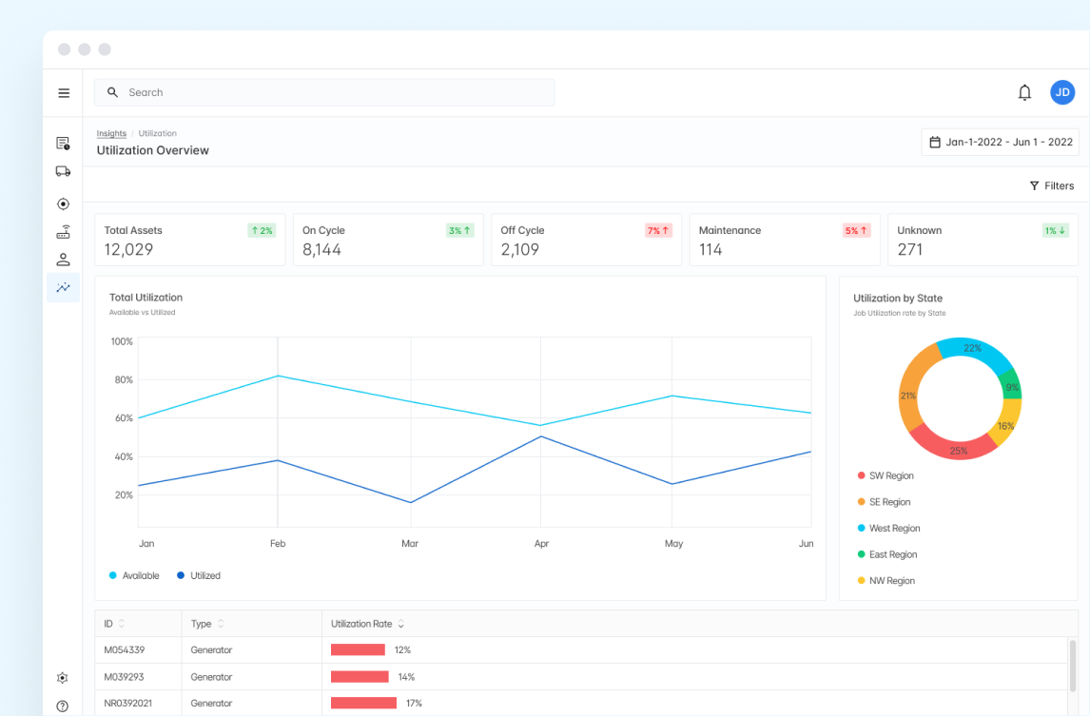Open the reports icon in sidebar
Screen dimensions: 1090x716
coord(63,144)
